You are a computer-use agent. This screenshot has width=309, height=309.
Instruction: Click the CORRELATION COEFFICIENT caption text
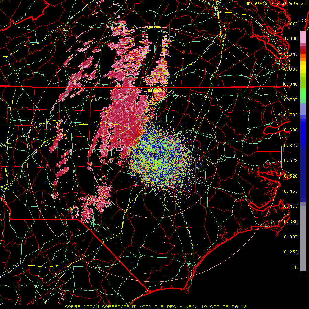100,307
